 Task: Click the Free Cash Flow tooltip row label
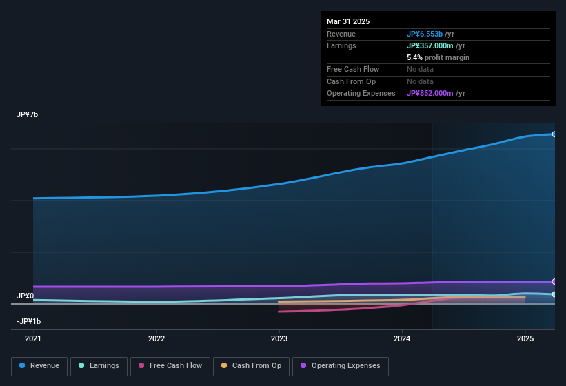click(353, 69)
